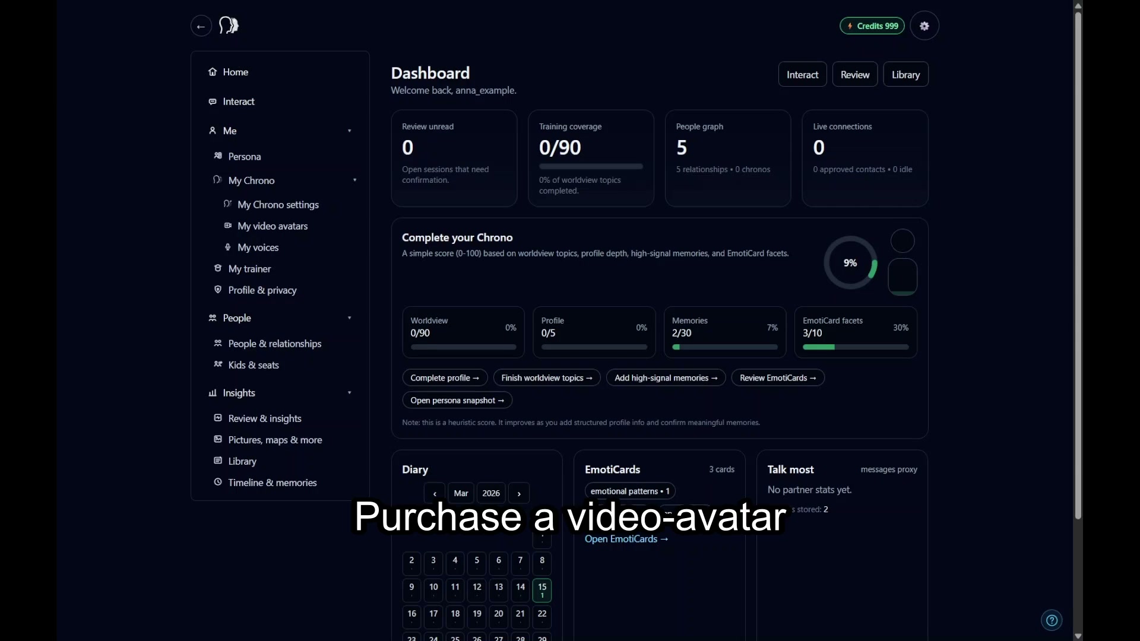
Task: Open the Mar month selector
Action: click(461, 493)
